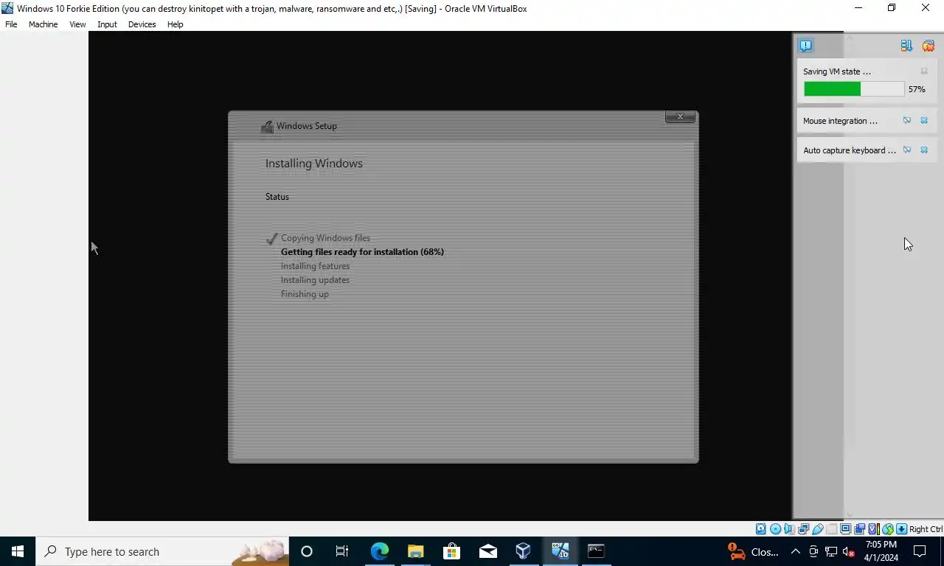Click the USB devices status icon

(x=817, y=529)
